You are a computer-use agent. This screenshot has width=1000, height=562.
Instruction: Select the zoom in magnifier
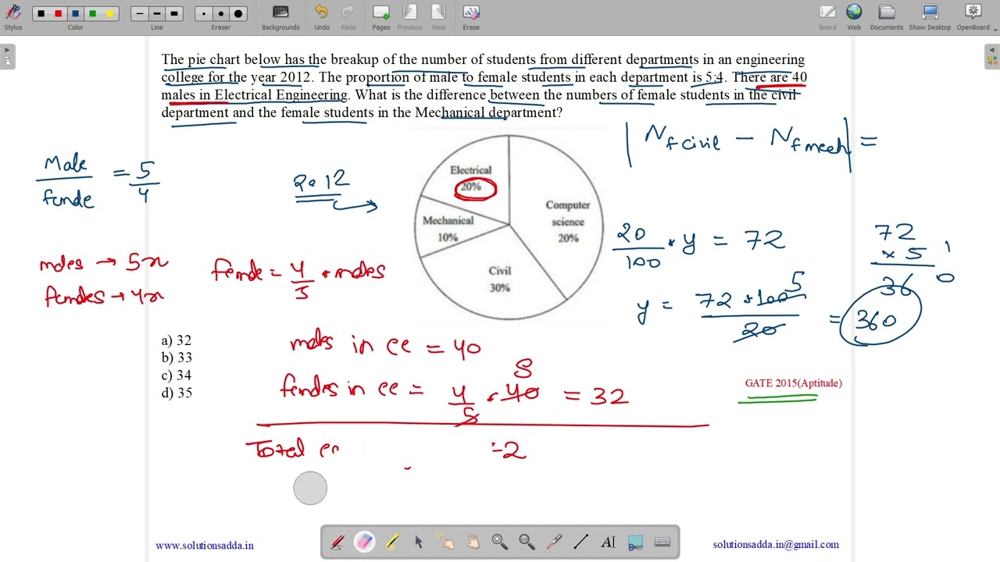(x=500, y=542)
